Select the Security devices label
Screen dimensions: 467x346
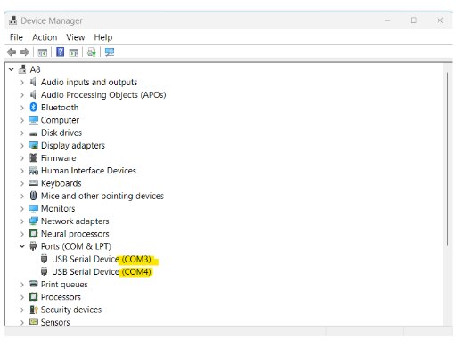click(x=71, y=310)
